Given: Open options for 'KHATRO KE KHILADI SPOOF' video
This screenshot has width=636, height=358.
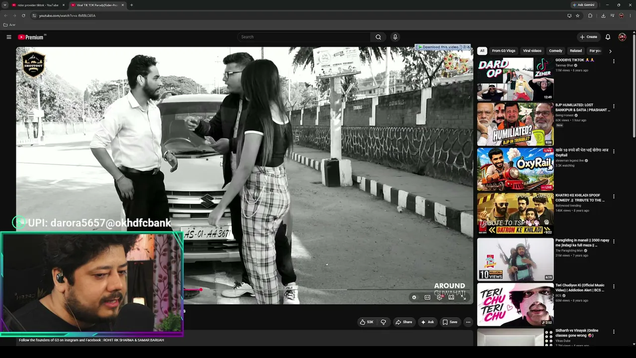Looking at the screenshot, I should [x=614, y=196].
